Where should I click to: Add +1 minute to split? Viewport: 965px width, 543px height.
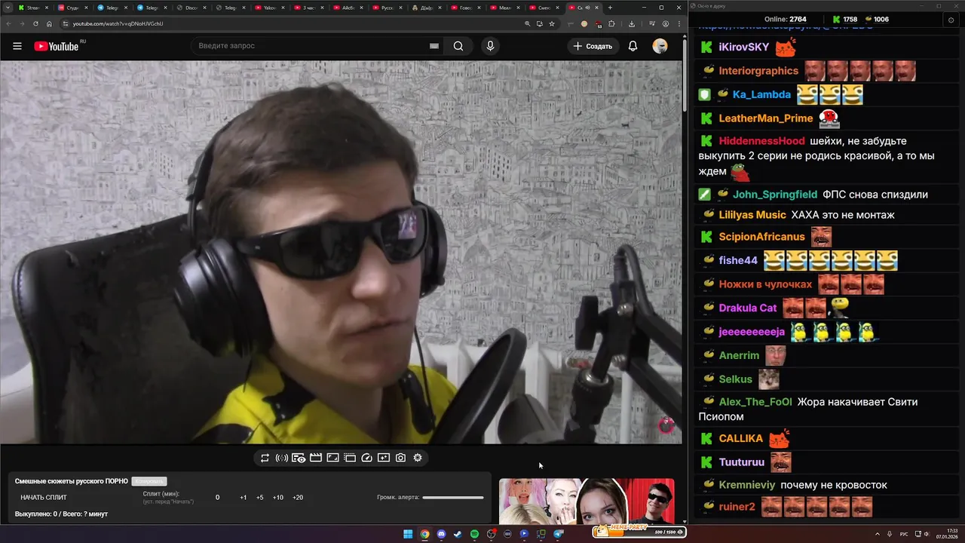[x=244, y=498]
